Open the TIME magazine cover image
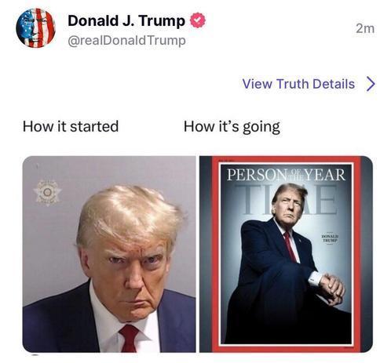The image size is (391, 363). (286, 254)
